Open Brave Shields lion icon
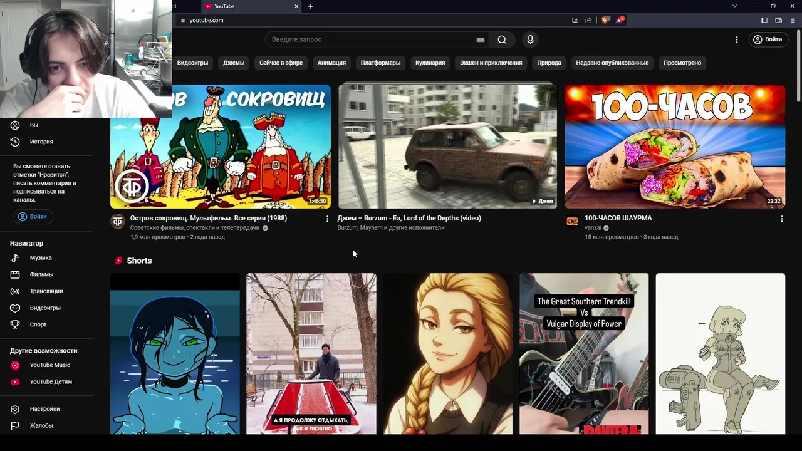Image resolution: width=802 pixels, height=451 pixels. [x=605, y=20]
